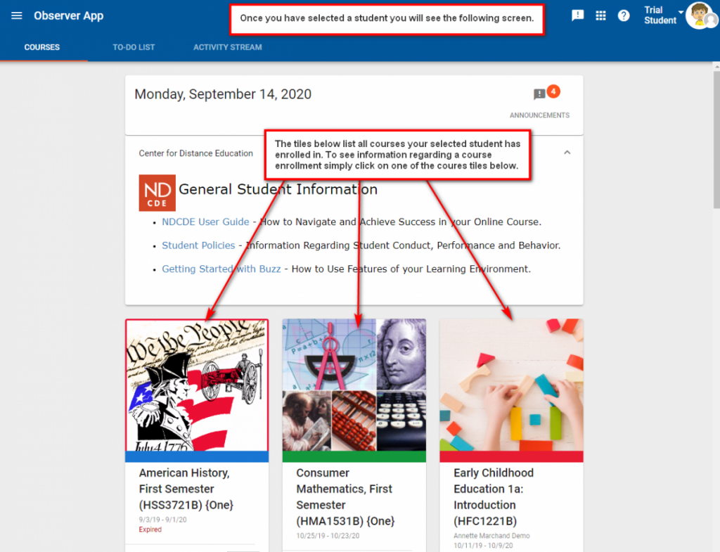
Task: Switch to the Activity Stream tab
Action: 228,47
